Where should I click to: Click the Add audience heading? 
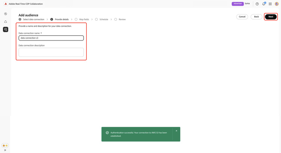[28, 15]
